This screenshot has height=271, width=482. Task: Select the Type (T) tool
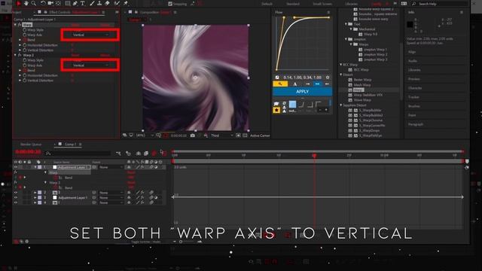(82, 3)
